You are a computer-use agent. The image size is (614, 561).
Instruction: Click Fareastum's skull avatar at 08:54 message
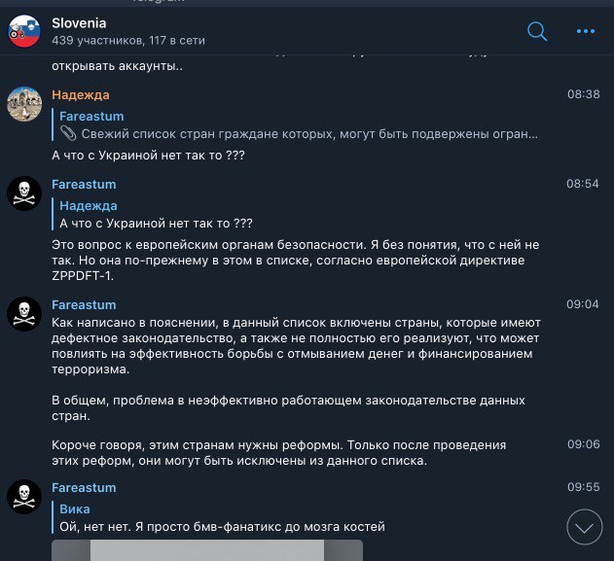24,193
